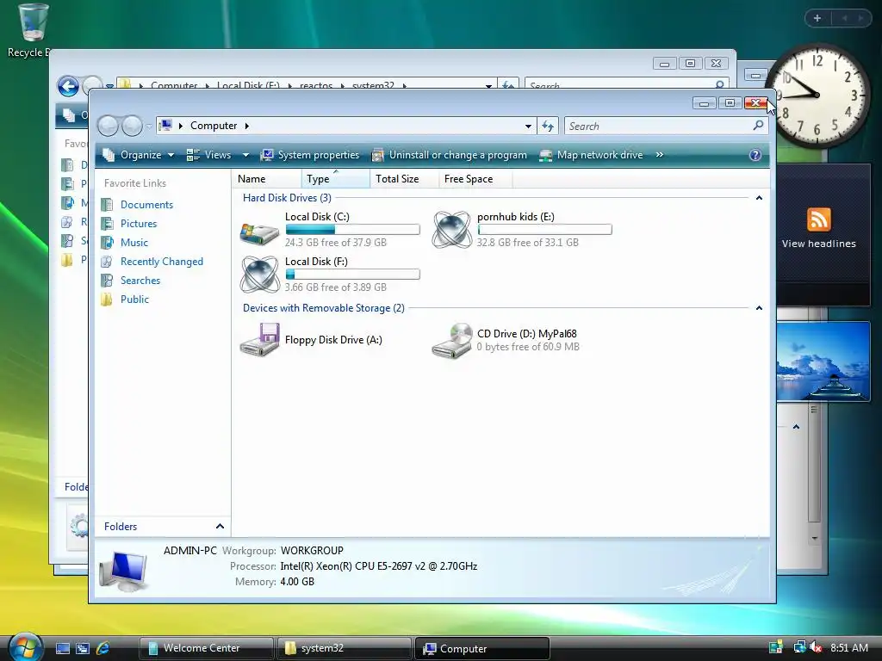Click the slideshow picture gadget in sidebar
The width and height of the screenshot is (882, 661).
823,362
